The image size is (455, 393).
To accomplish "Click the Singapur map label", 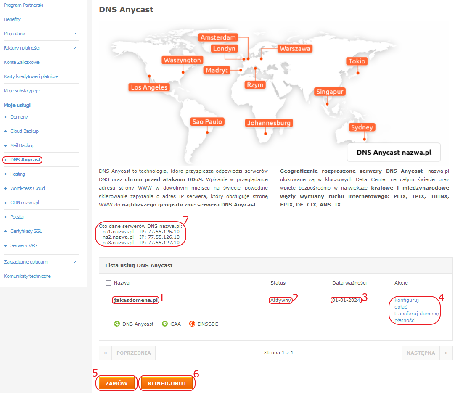I will tap(330, 92).
